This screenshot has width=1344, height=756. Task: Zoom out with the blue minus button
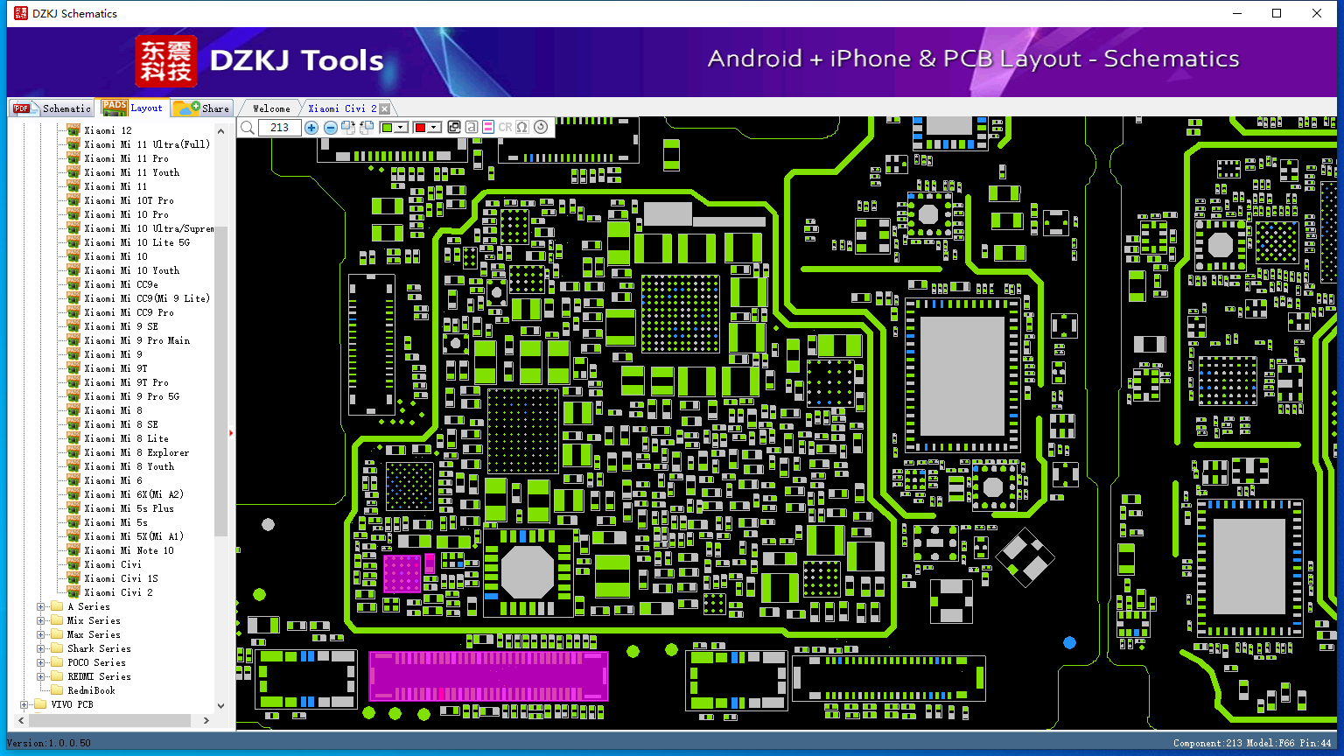pos(330,128)
